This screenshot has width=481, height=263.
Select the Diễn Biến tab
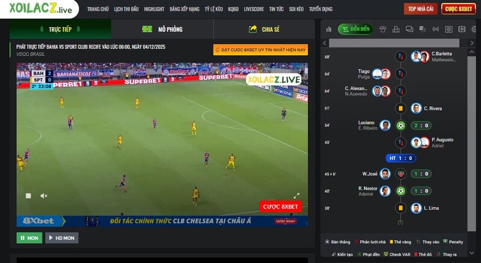(355, 29)
